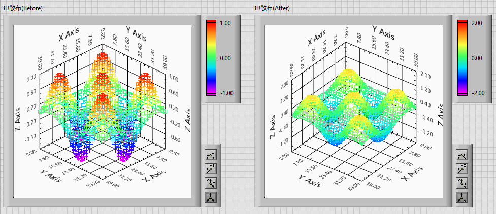
Task: Select XY projection on the After graph
Action: pyautogui.click(x=461, y=155)
